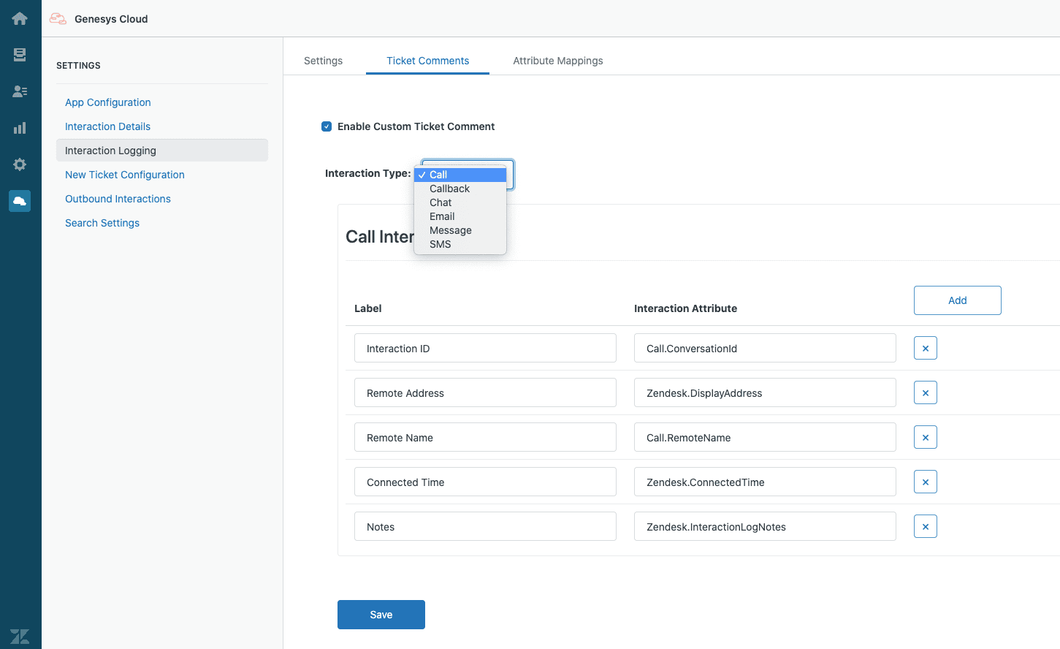Select the Genesys Cloud app icon in the sidebar
Viewport: 1060px width, 649px height.
pyautogui.click(x=19, y=200)
